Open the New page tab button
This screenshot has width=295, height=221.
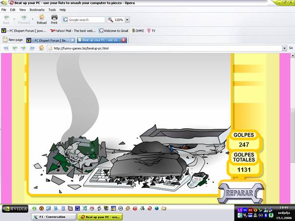click(13, 40)
